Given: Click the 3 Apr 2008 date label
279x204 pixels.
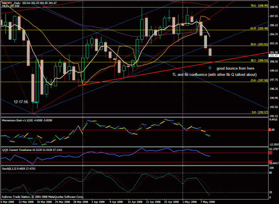Looking at the screenshot, I should point(98,202).
